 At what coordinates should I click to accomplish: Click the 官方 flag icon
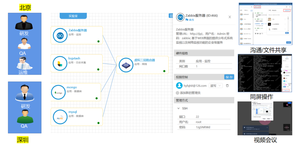187,20
